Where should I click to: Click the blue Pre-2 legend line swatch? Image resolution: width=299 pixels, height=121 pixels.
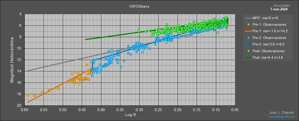click(x=248, y=44)
